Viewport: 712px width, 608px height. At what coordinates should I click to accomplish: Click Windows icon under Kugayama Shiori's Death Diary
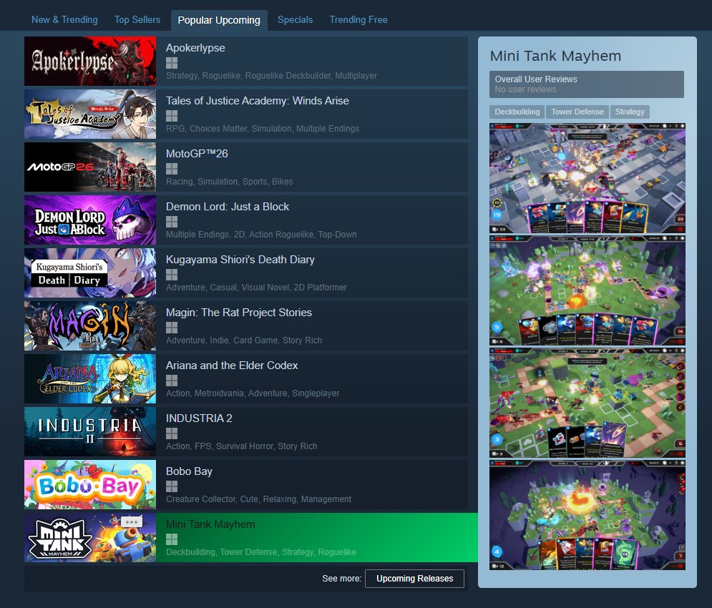172,275
